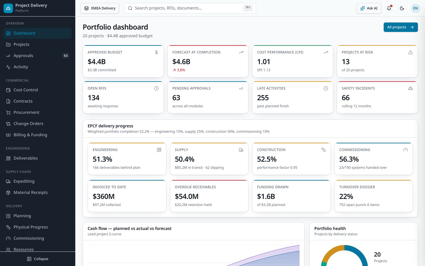Click trend icon on Cost Performance card
This screenshot has height=266, width=425.
(326, 52)
